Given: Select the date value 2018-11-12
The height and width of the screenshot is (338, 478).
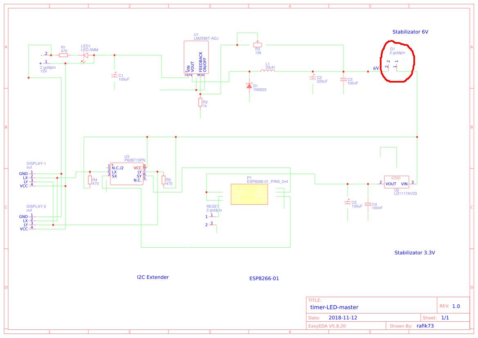Looking at the screenshot, I should click(343, 318).
